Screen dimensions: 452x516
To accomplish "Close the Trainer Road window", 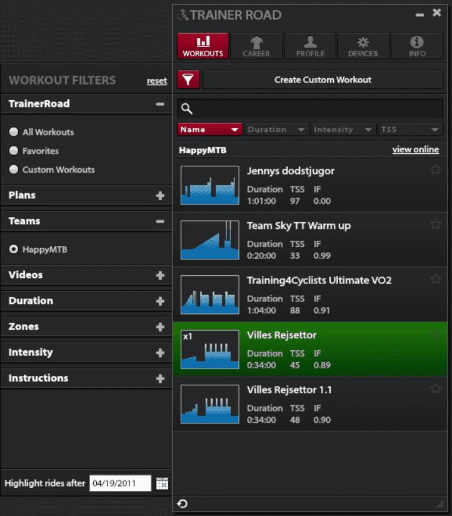I will pyautogui.click(x=437, y=13).
